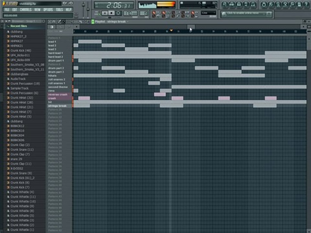311x233 pixels.
Task: Click song position time display
Action: coord(114,6)
